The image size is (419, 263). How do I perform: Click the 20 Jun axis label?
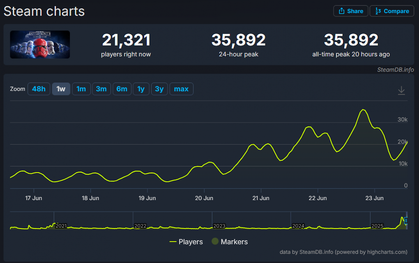coord(204,198)
